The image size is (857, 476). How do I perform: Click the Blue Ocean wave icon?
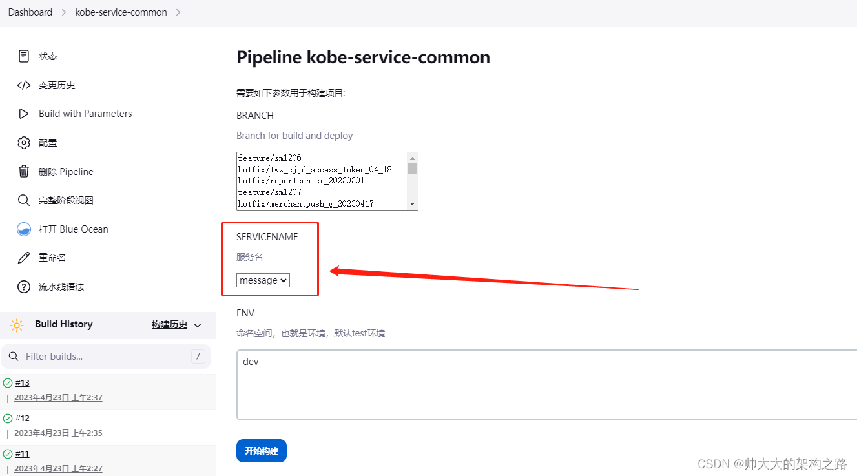(24, 229)
